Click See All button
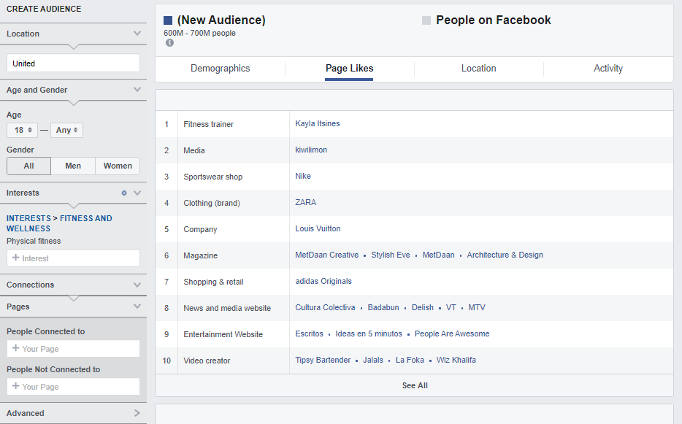Image resolution: width=682 pixels, height=424 pixels. [415, 385]
